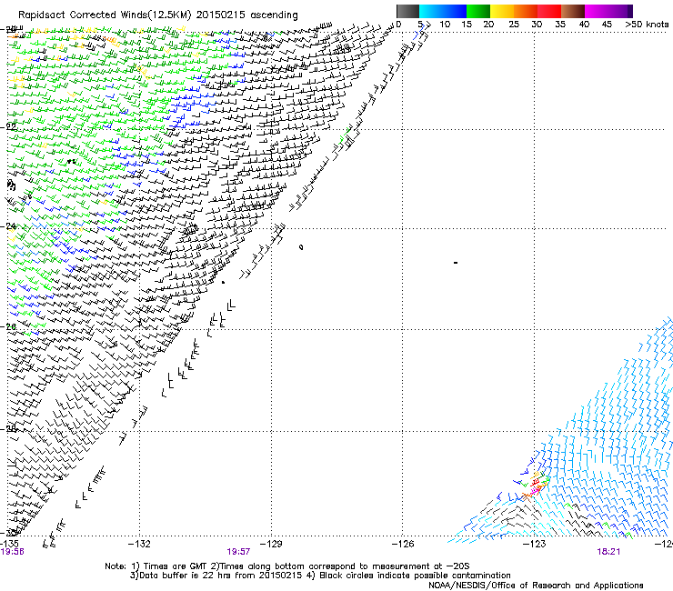
Task: Click the longitude label '-123'
Action: pyautogui.click(x=535, y=545)
